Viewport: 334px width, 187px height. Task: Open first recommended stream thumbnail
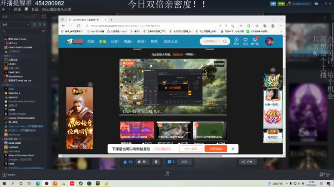point(137,130)
